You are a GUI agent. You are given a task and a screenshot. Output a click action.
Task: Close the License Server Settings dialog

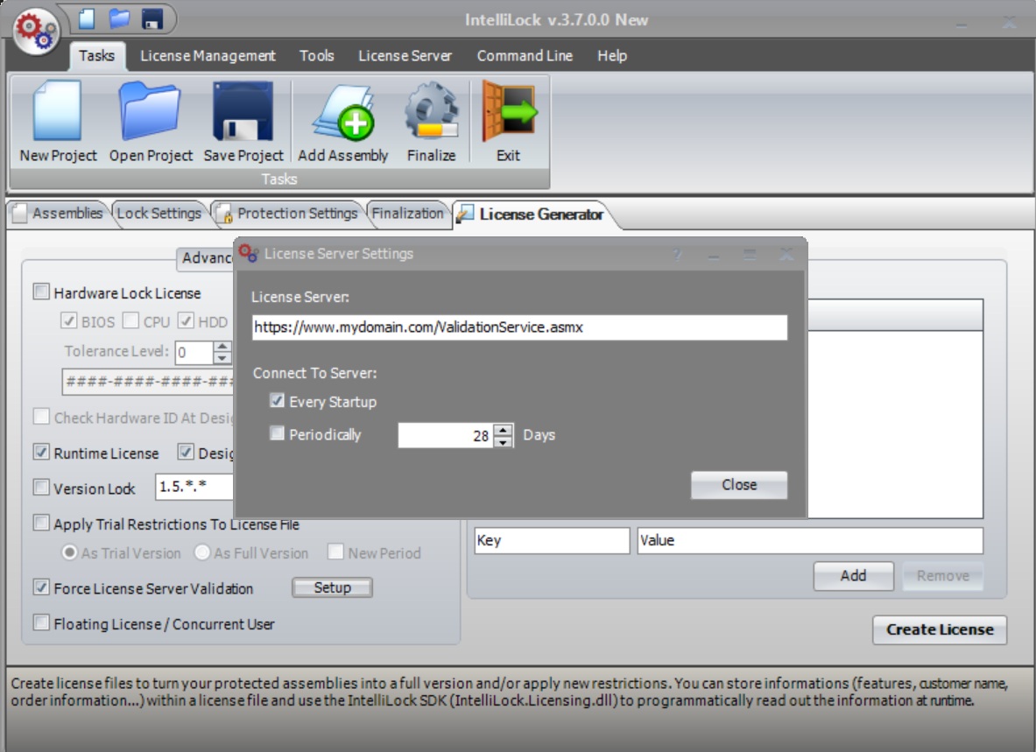coord(738,485)
